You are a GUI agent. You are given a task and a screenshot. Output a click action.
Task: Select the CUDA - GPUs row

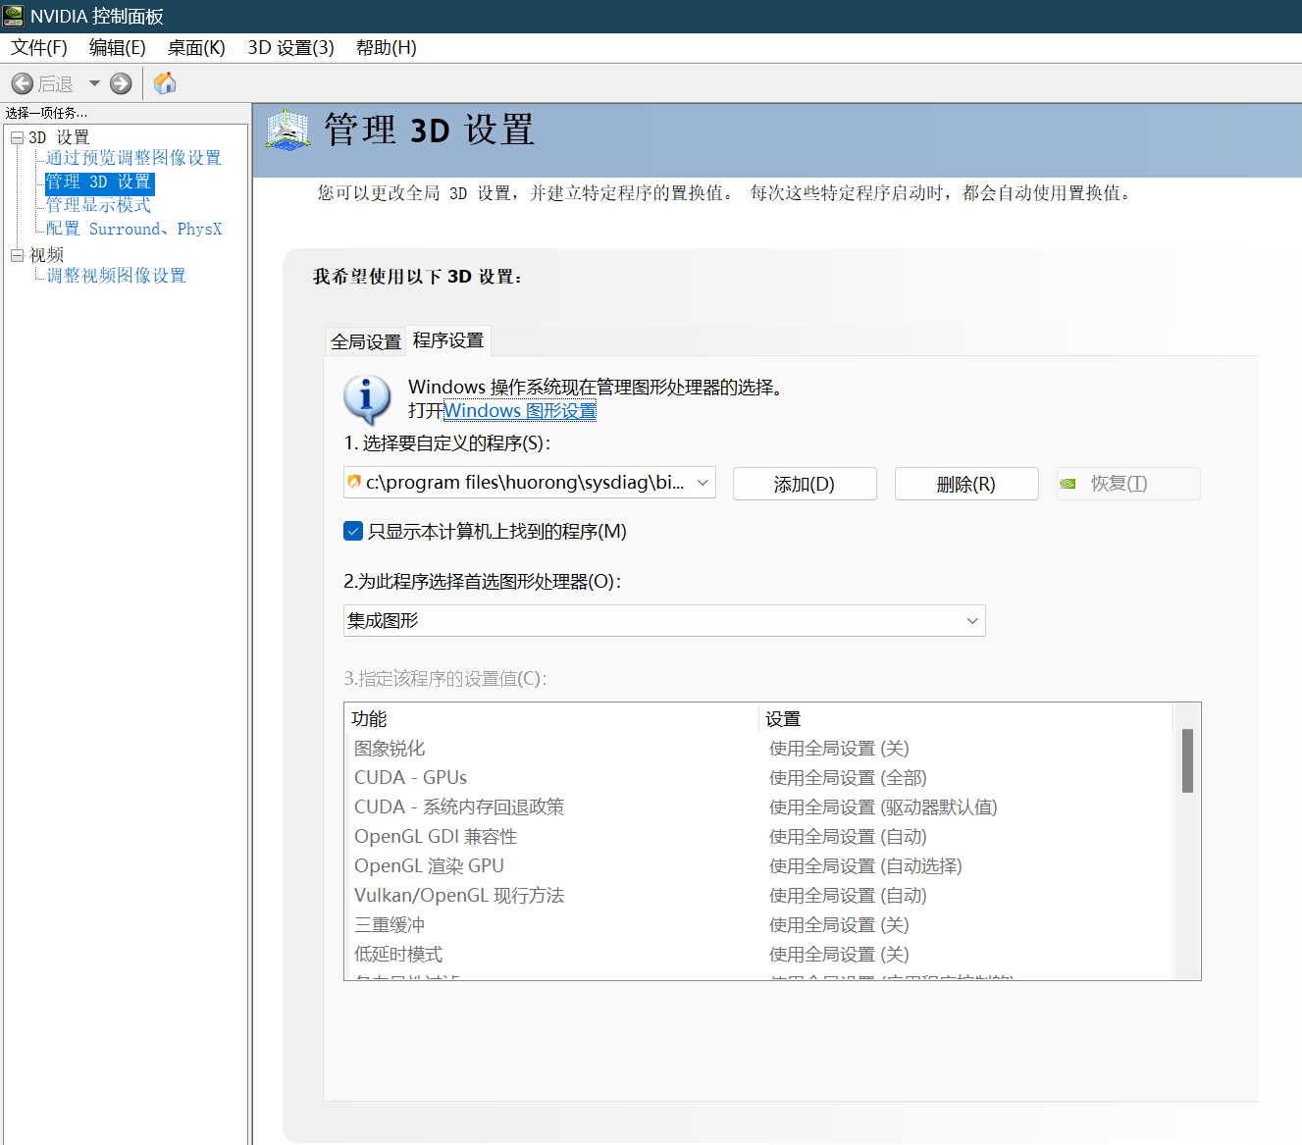click(759, 778)
